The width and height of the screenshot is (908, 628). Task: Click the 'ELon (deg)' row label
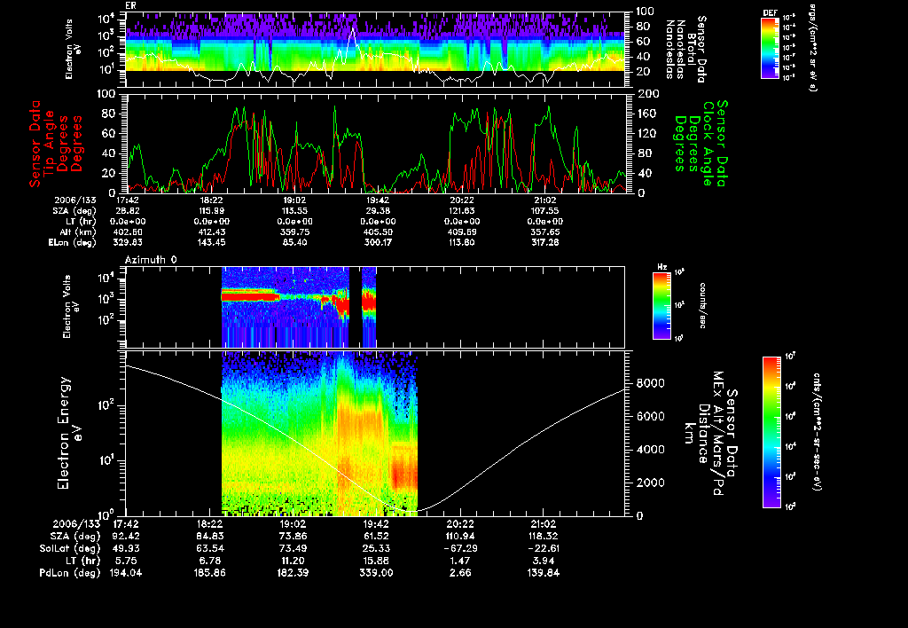point(73,242)
